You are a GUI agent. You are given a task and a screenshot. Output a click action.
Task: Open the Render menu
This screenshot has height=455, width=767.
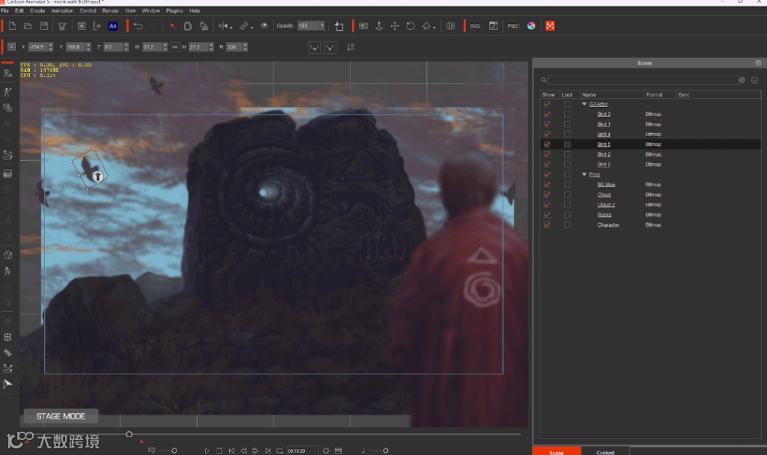click(x=110, y=10)
